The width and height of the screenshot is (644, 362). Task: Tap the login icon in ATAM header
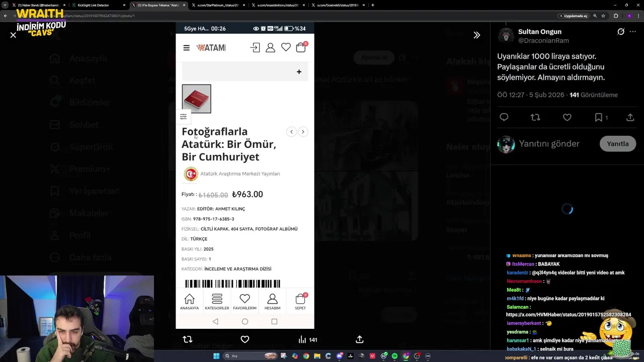tap(255, 48)
